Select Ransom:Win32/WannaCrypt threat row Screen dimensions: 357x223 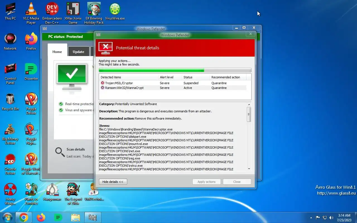[x=173, y=88]
